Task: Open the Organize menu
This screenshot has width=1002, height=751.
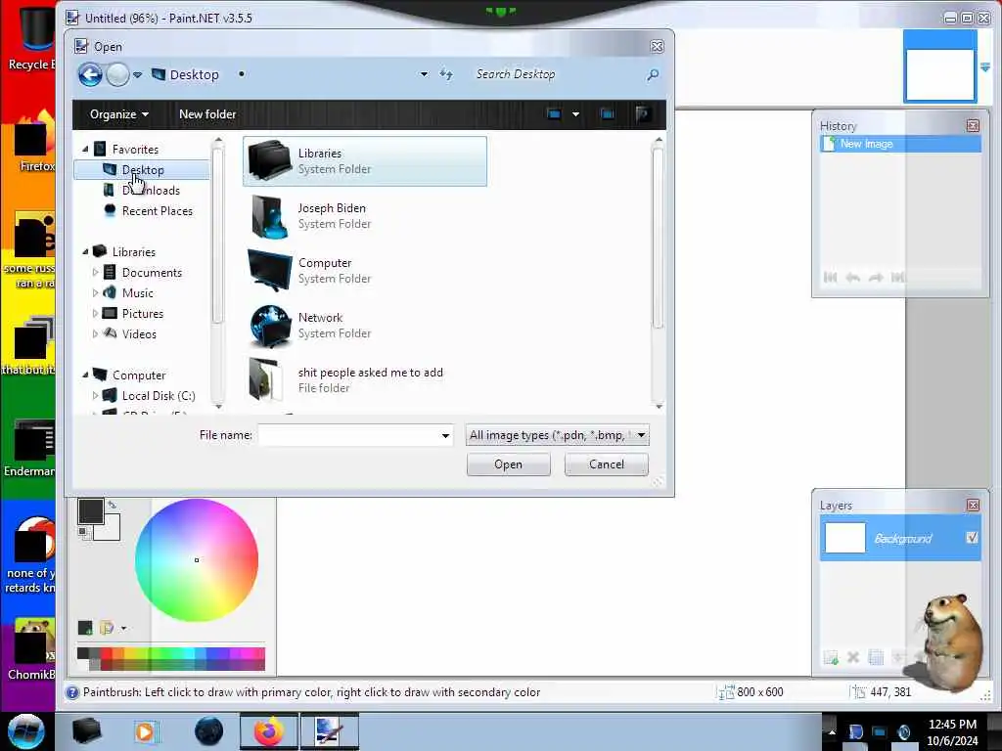Action: pos(118,114)
